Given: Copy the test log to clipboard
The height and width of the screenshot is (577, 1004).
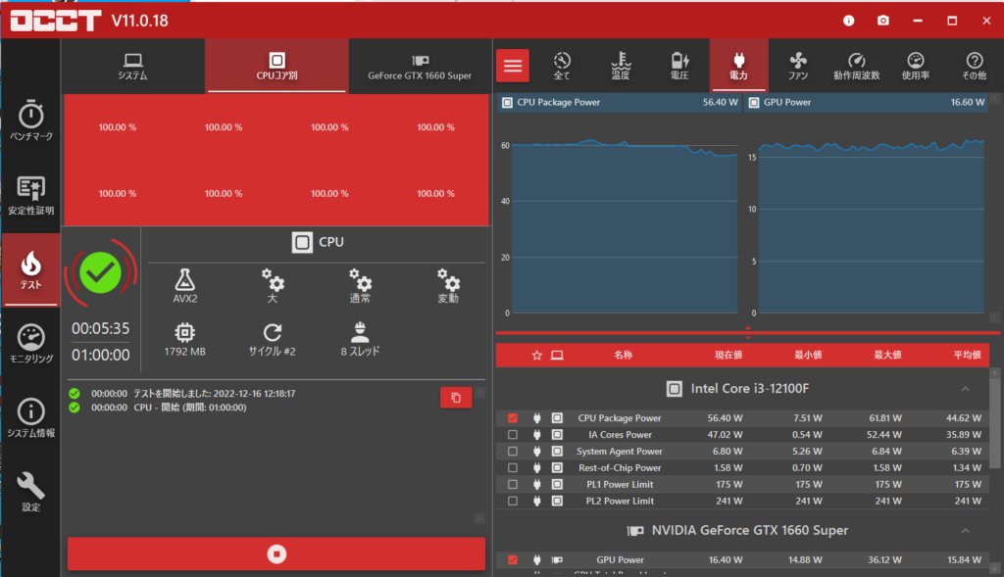Looking at the screenshot, I should 456,398.
